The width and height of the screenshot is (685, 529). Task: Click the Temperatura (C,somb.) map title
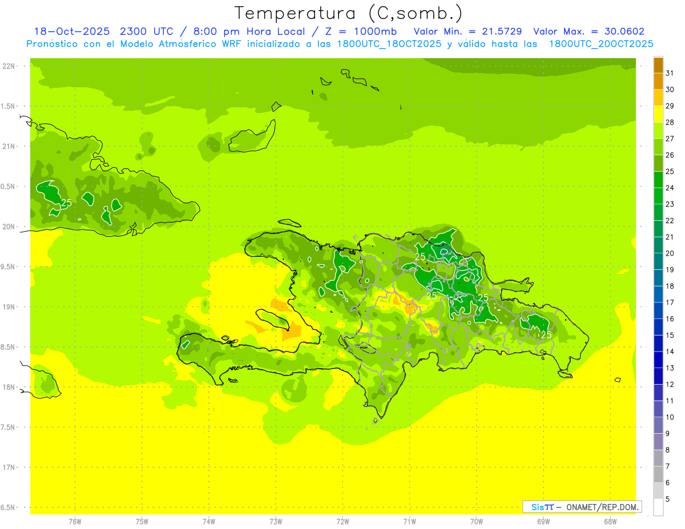tap(348, 13)
